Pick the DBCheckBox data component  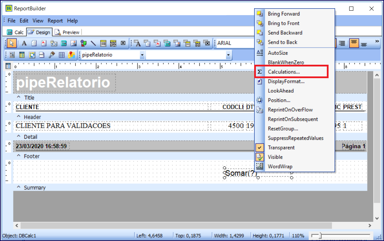click(x=207, y=43)
